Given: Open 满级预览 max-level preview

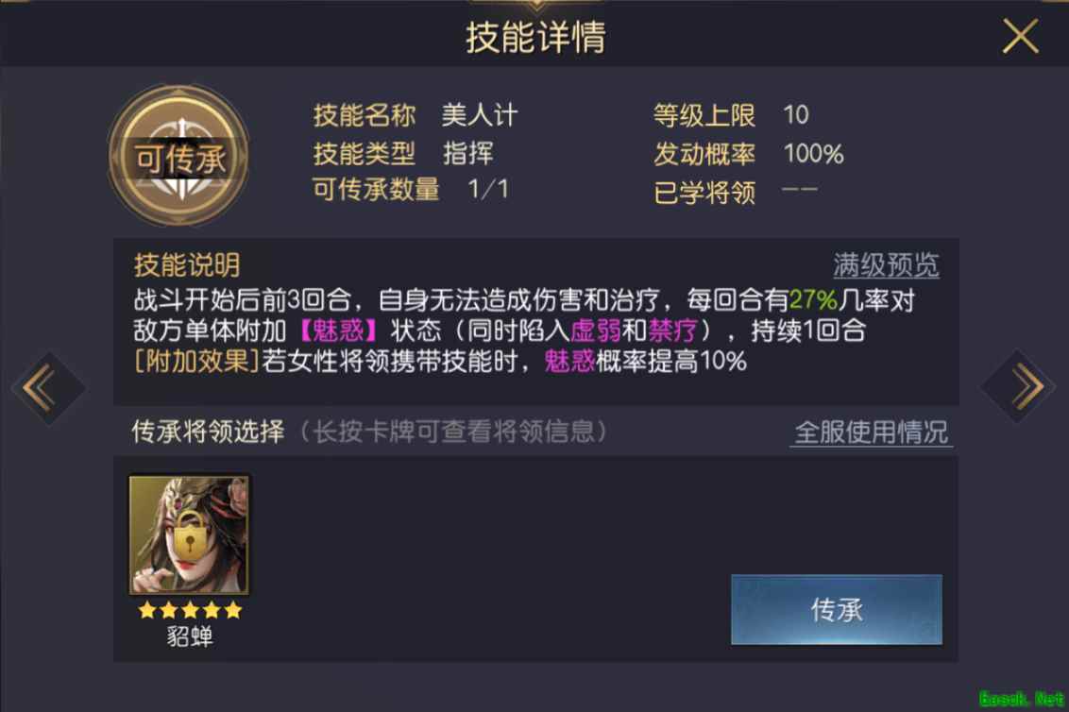Looking at the screenshot, I should click(886, 264).
